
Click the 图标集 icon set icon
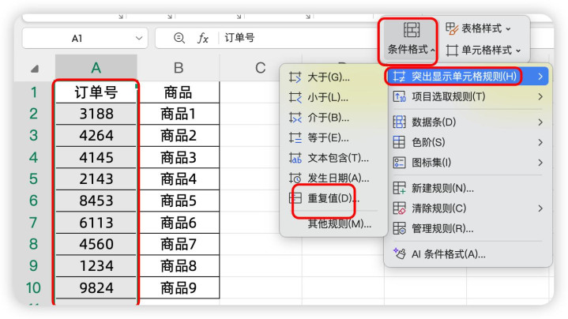pos(399,163)
